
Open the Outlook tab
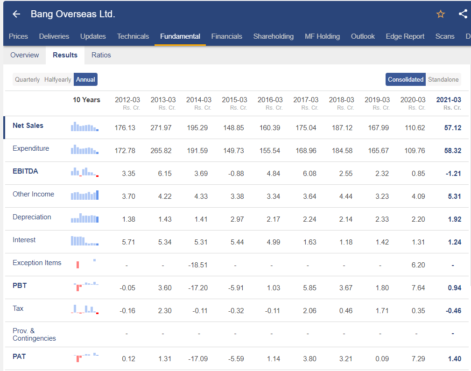(x=363, y=36)
